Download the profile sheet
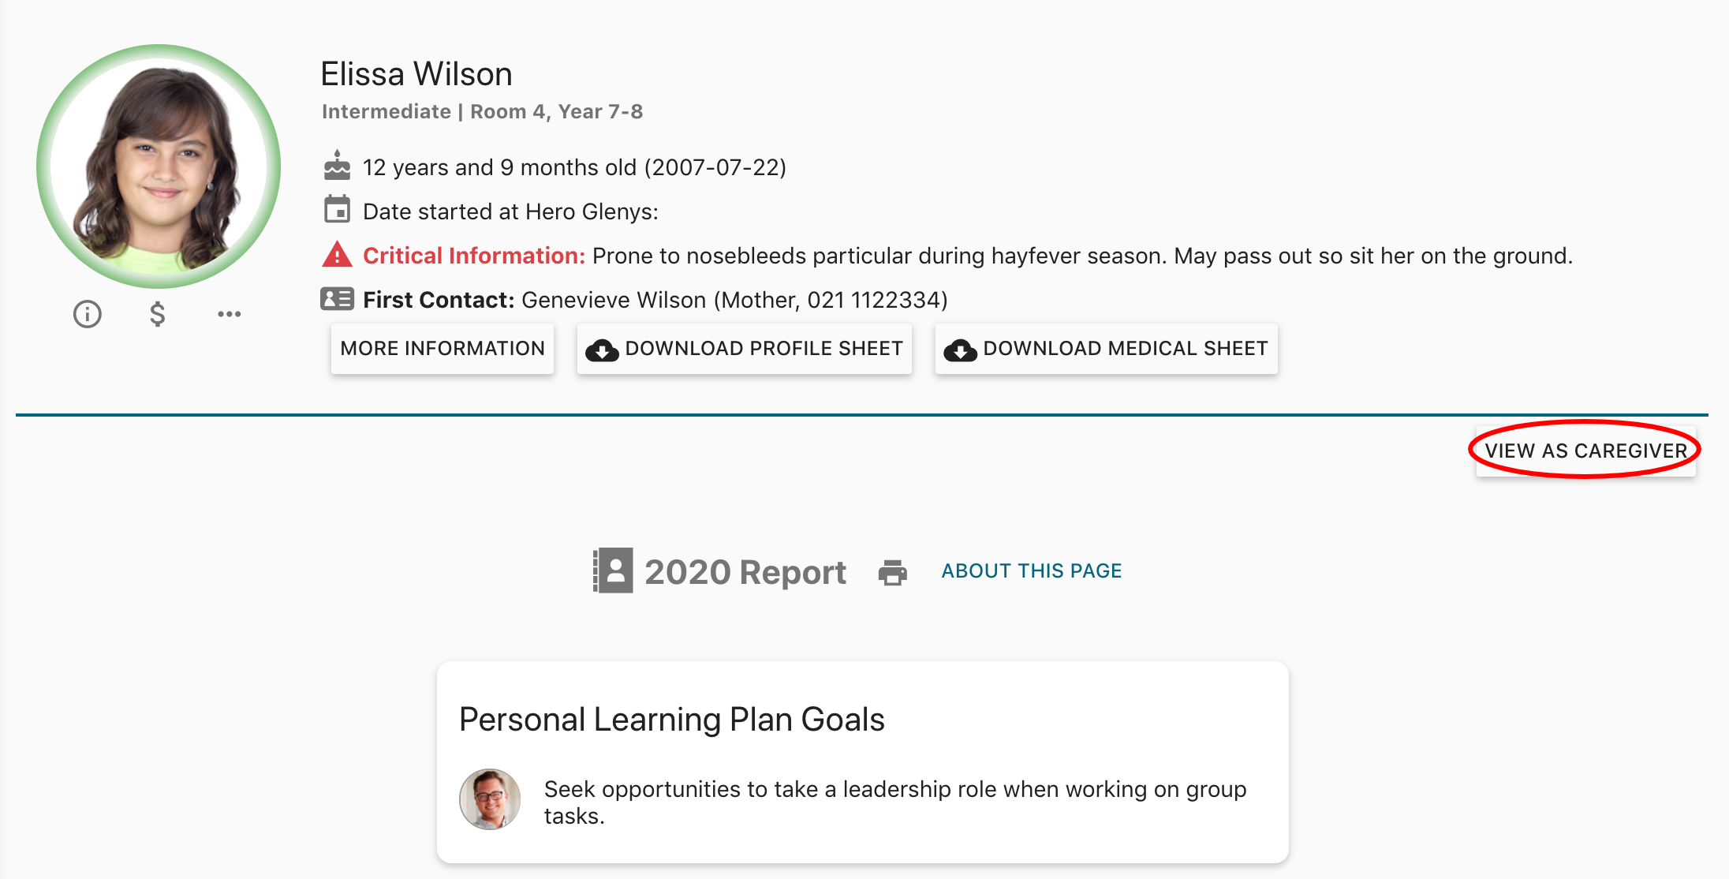 [744, 349]
